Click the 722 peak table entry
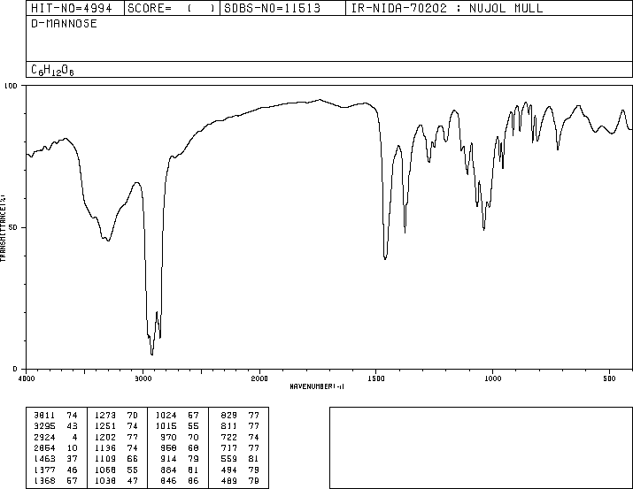633x489 pixels. (x=228, y=437)
